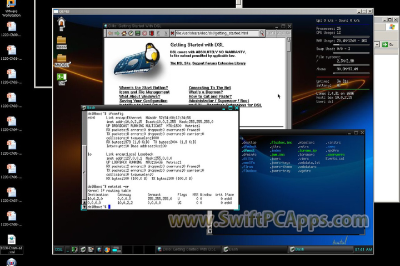Open What's a Daemon? link

tap(206, 92)
